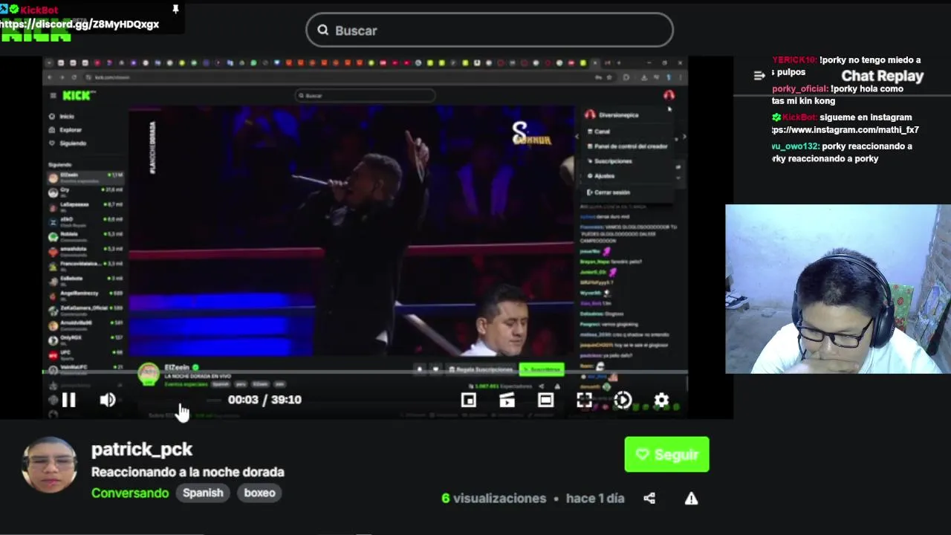Mute the player volume speaker icon

click(108, 401)
